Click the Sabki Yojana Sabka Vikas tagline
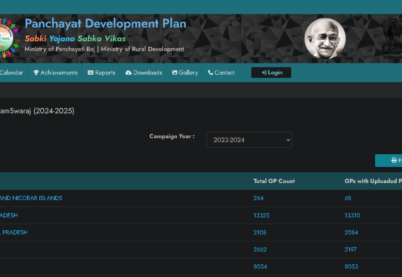Image resolution: width=402 pixels, height=277 pixels. 75,39
